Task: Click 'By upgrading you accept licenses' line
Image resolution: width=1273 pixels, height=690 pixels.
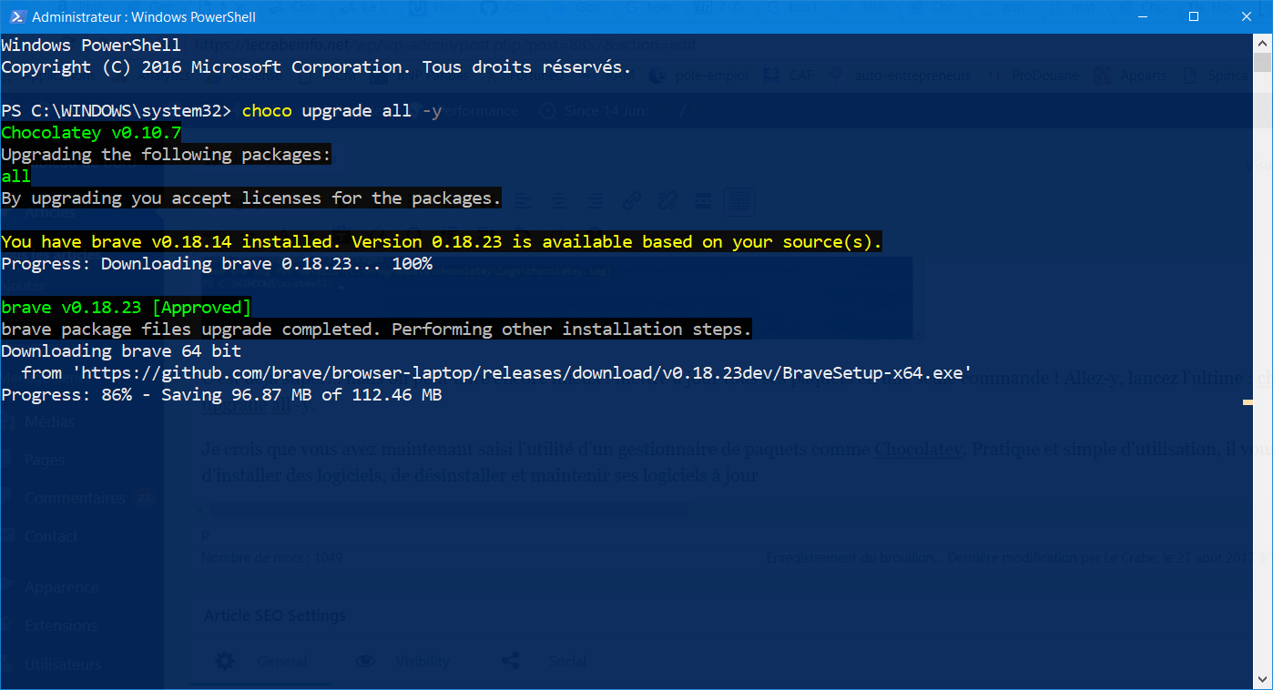Action: coord(251,198)
